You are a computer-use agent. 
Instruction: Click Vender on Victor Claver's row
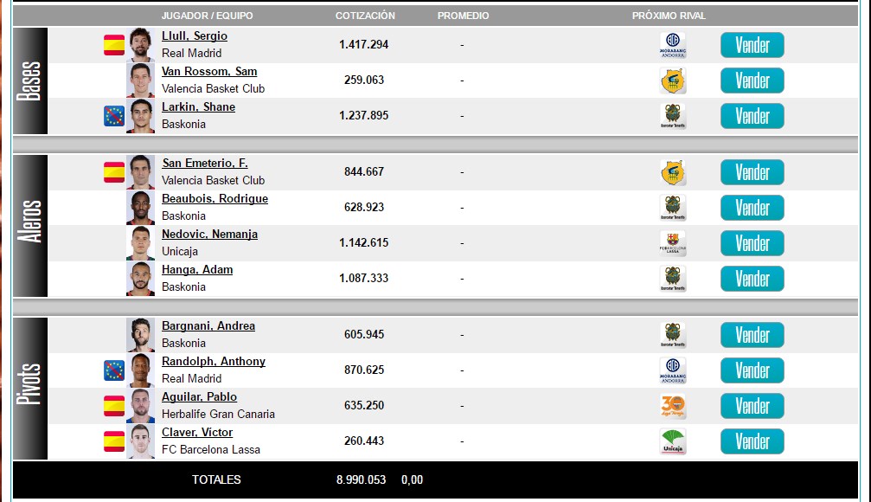752,441
